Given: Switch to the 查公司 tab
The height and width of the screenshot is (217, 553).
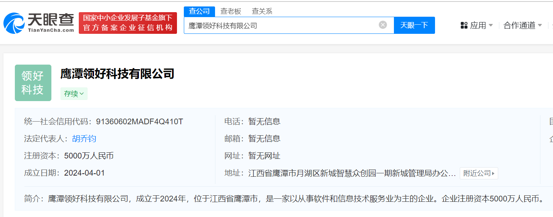Looking at the screenshot, I should [199, 11].
